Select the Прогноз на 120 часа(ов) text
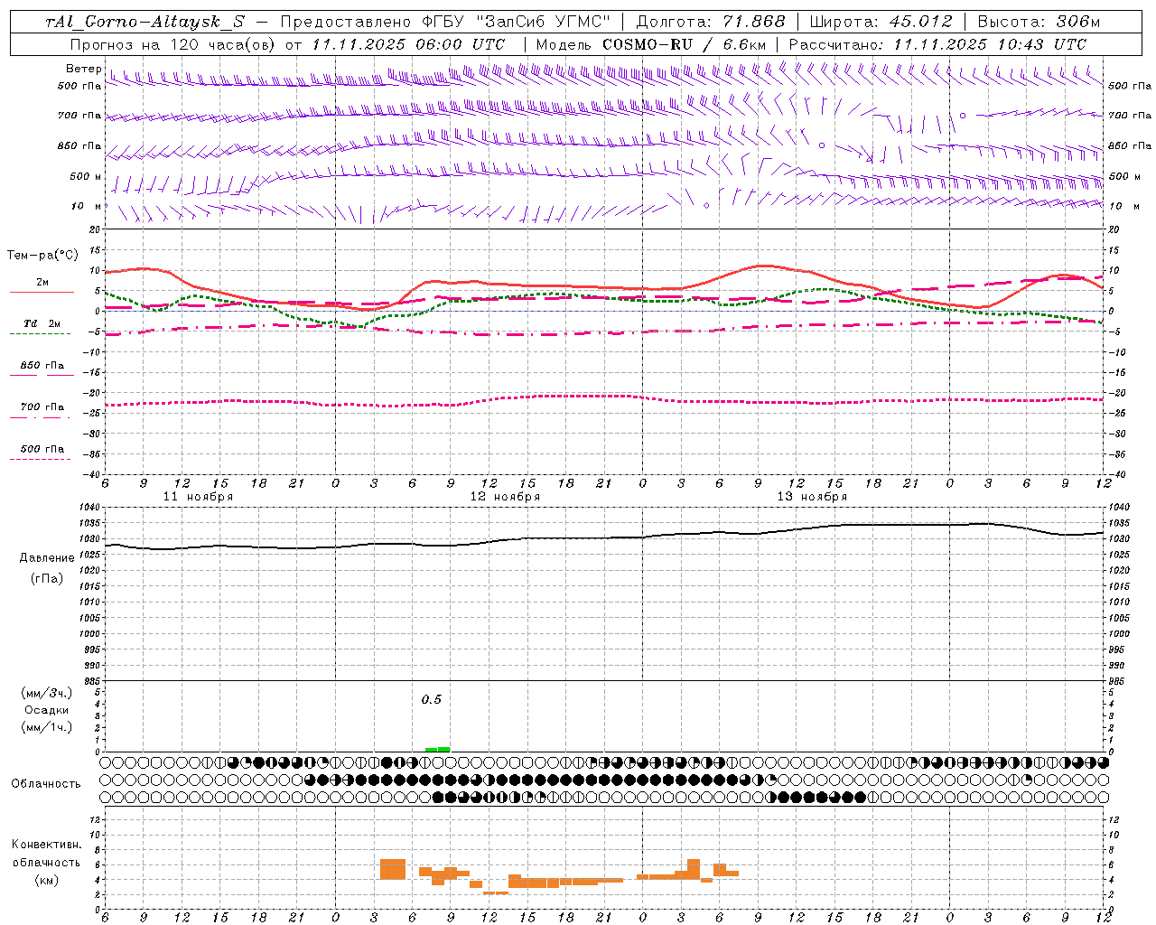 [x=173, y=44]
